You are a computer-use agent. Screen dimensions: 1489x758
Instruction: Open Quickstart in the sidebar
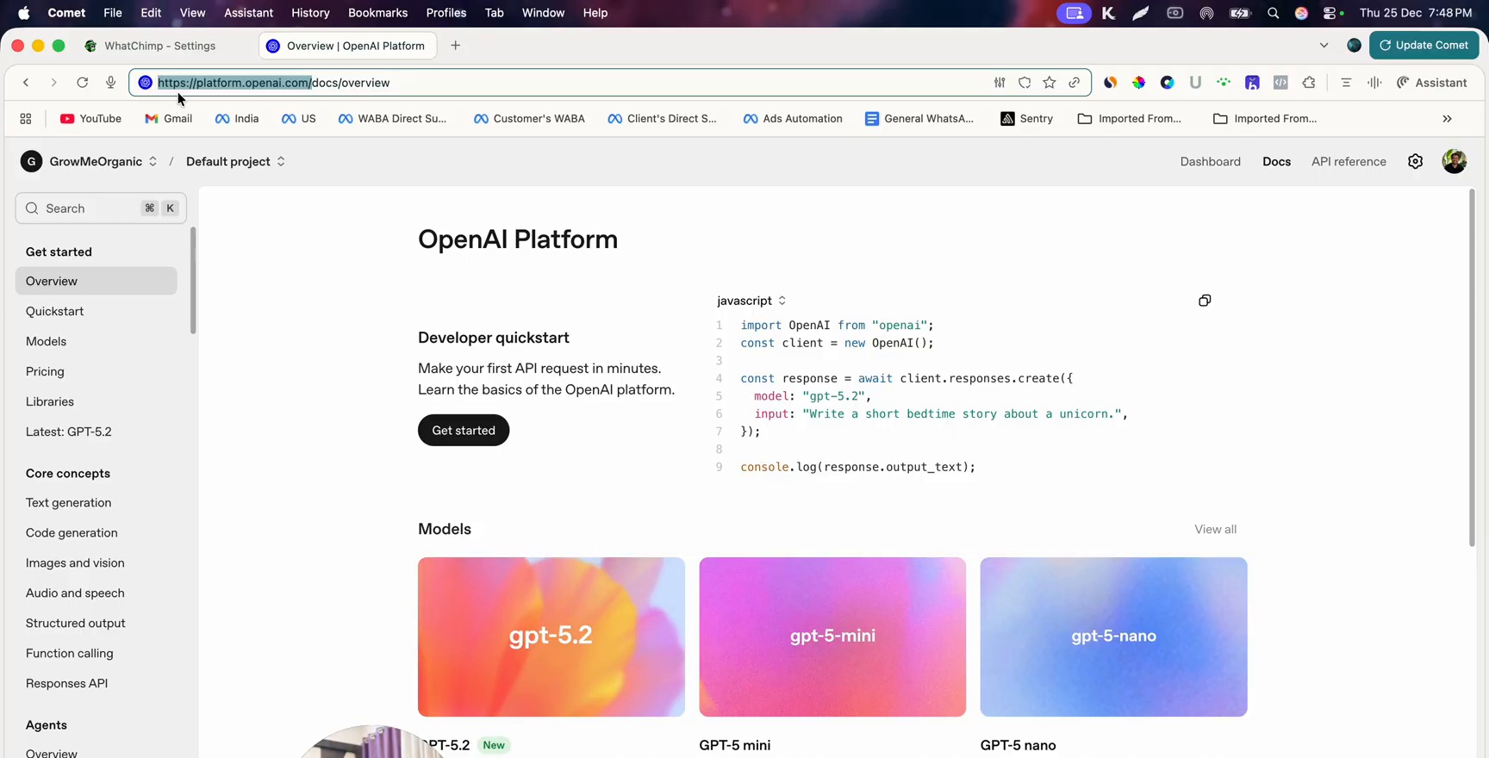54,311
